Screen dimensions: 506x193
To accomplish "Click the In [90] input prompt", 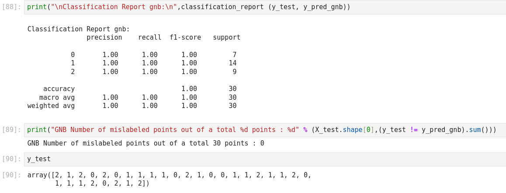I will (11, 159).
